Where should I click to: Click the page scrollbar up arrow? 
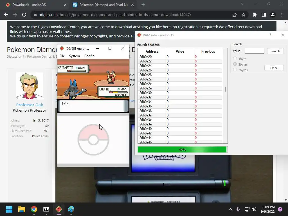coord(286,22)
